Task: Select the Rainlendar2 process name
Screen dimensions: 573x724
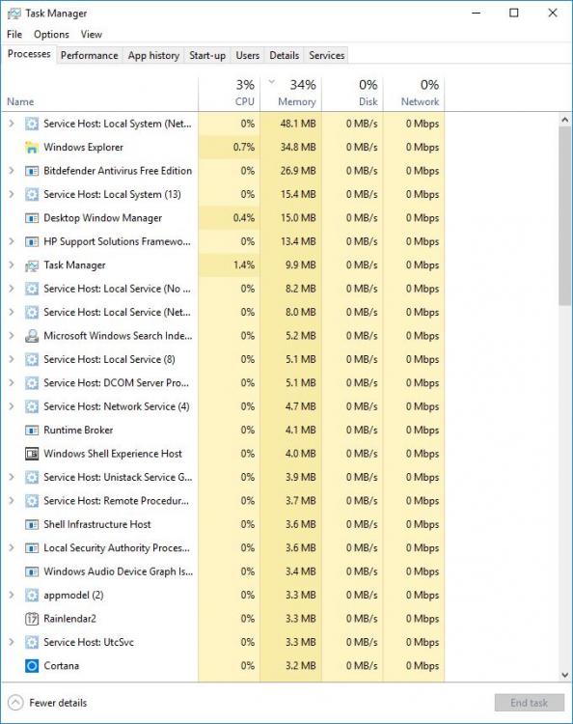Action: click(69, 619)
